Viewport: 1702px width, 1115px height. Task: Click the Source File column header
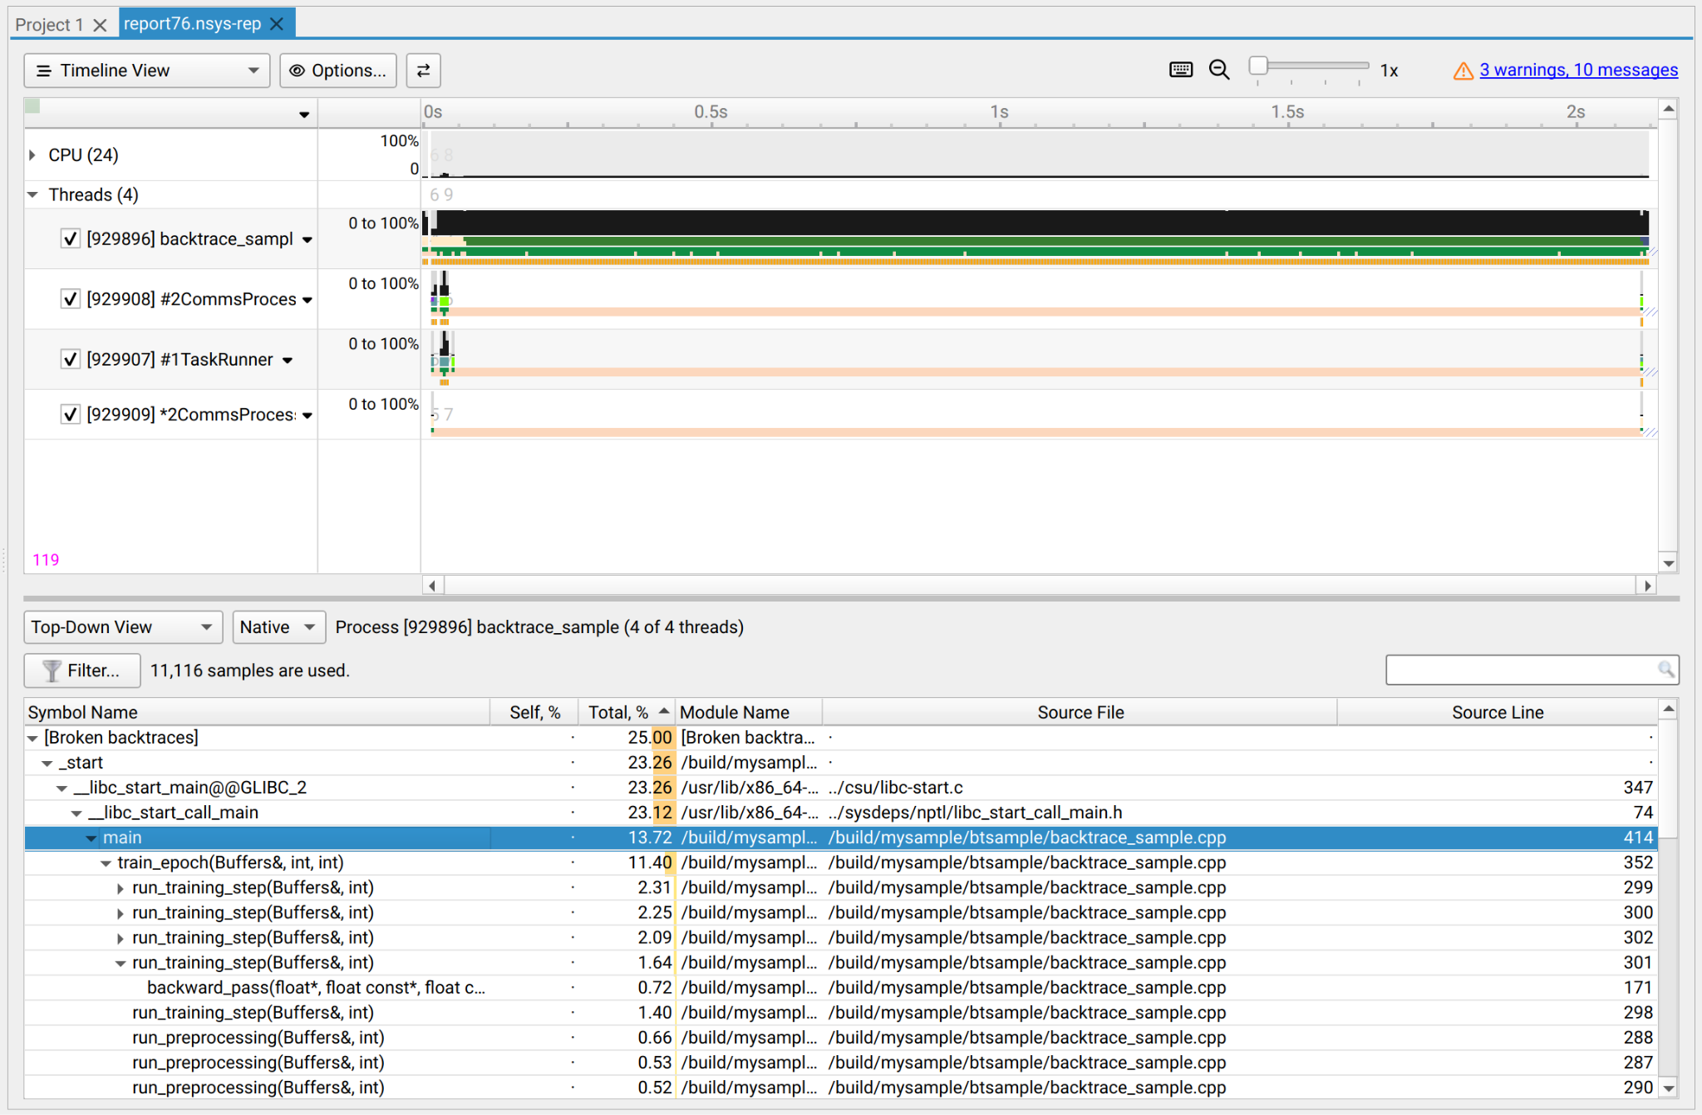click(x=1080, y=712)
